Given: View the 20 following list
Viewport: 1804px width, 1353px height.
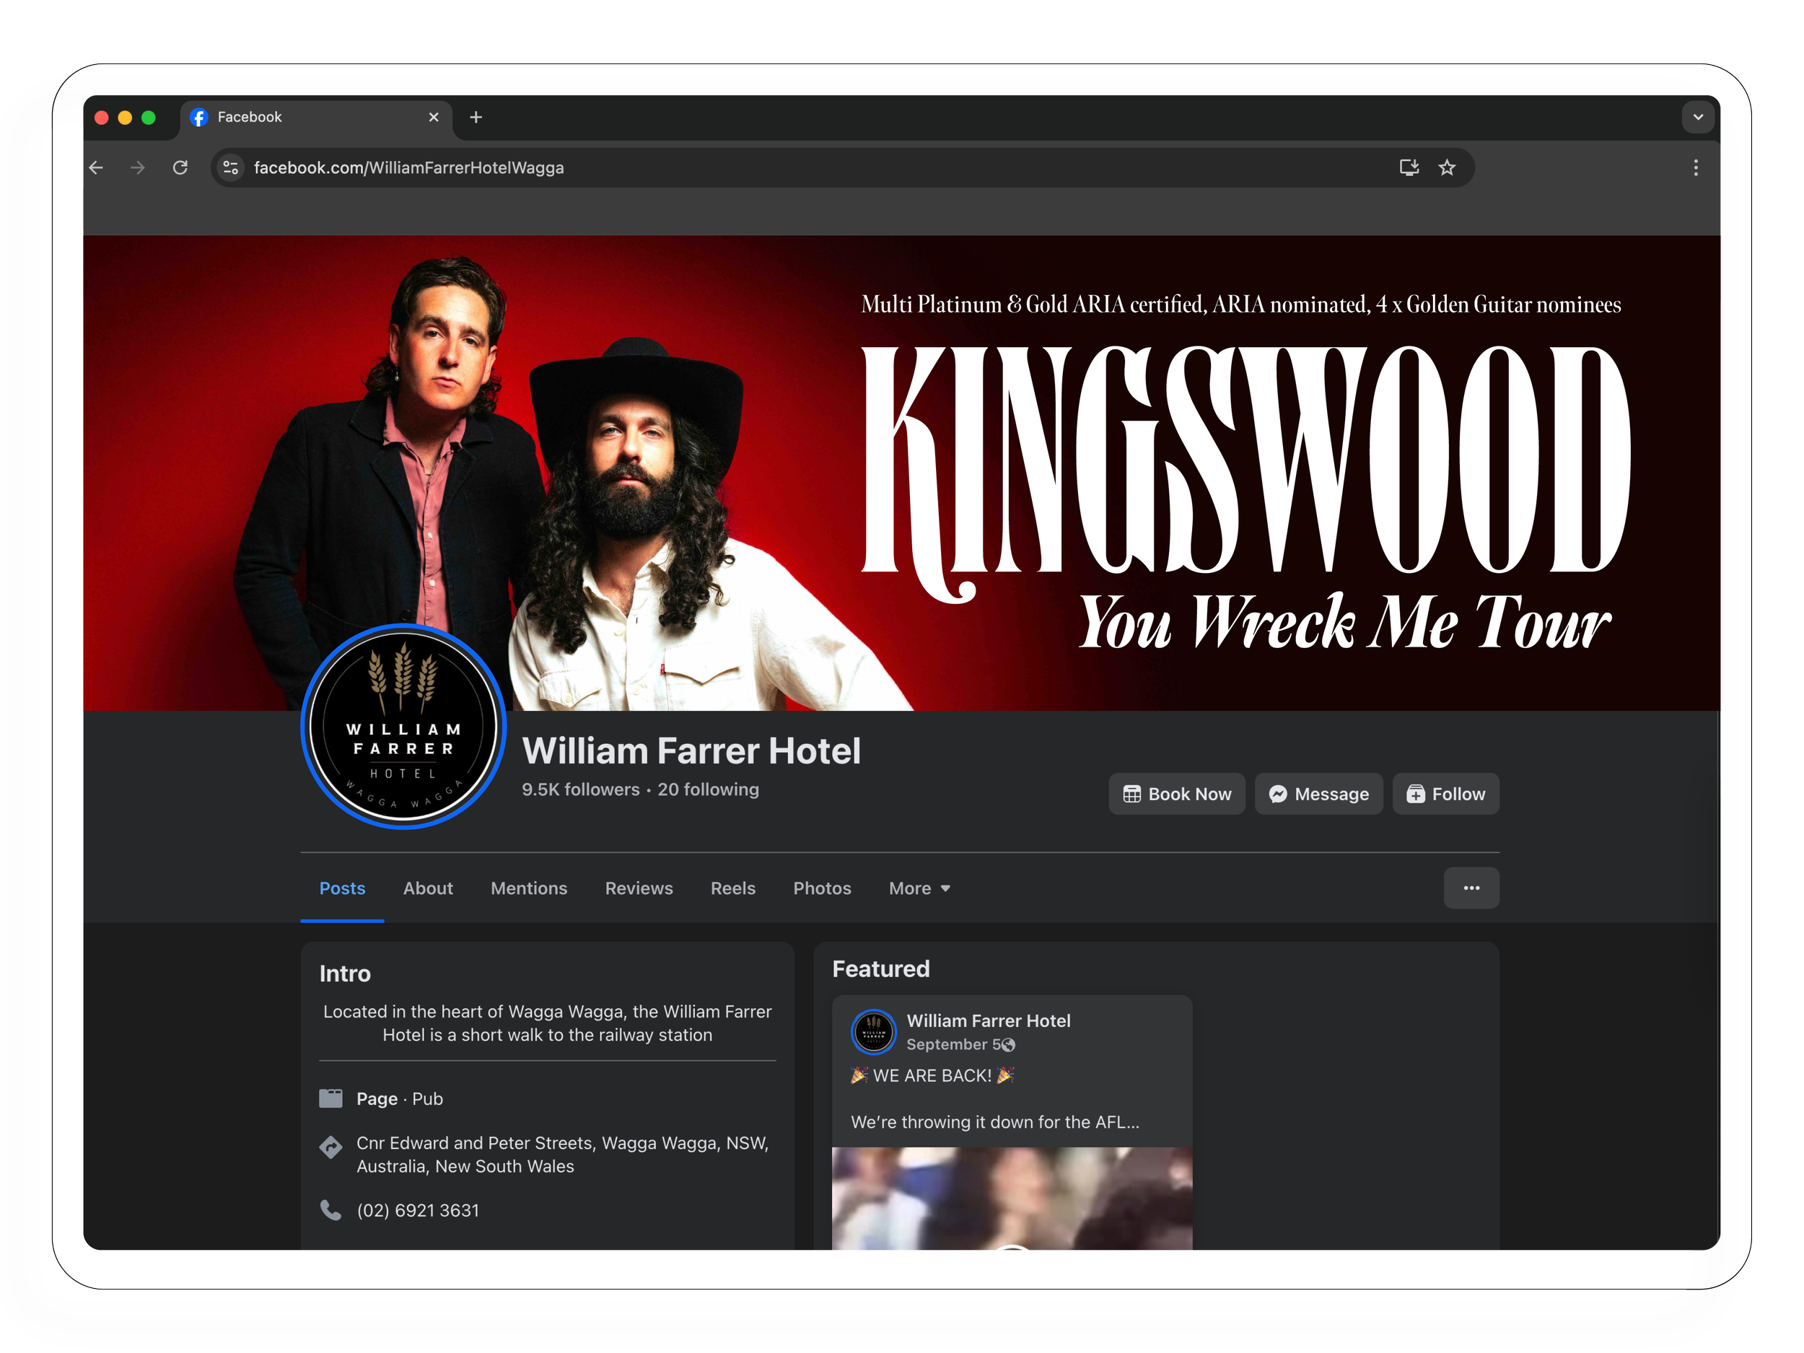Looking at the screenshot, I should click(709, 789).
